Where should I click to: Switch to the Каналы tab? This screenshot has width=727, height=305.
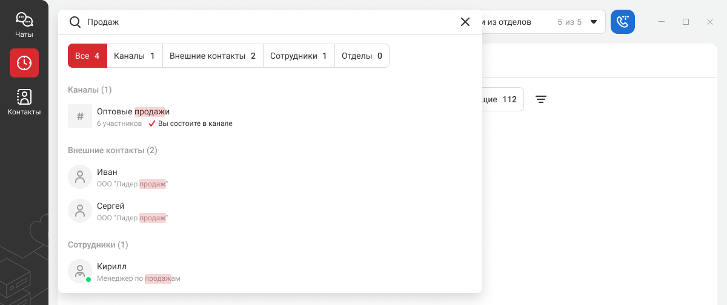click(134, 56)
